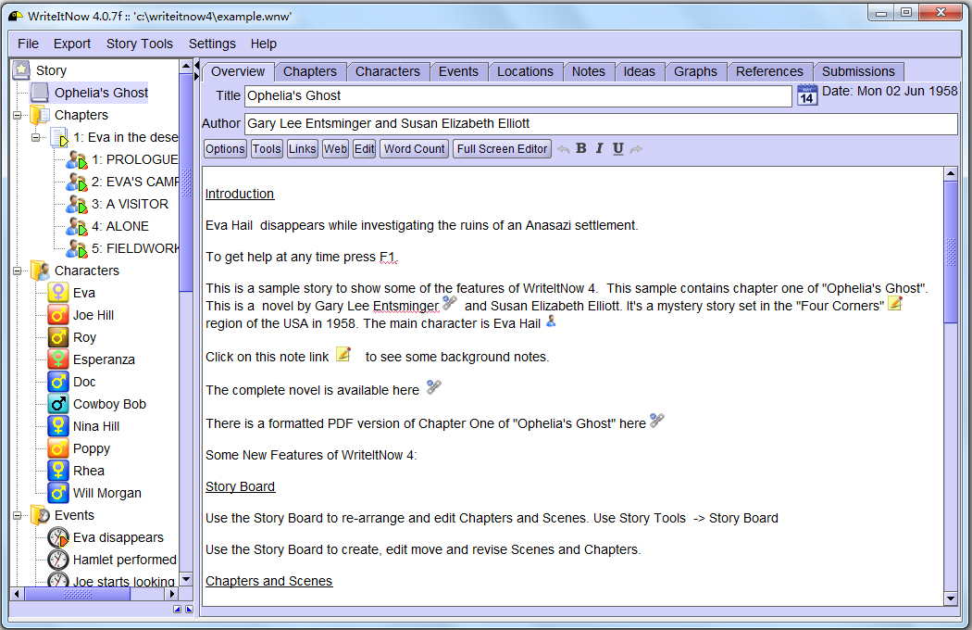Click the Story star icon in tree
The height and width of the screenshot is (630, 972).
(x=21, y=69)
